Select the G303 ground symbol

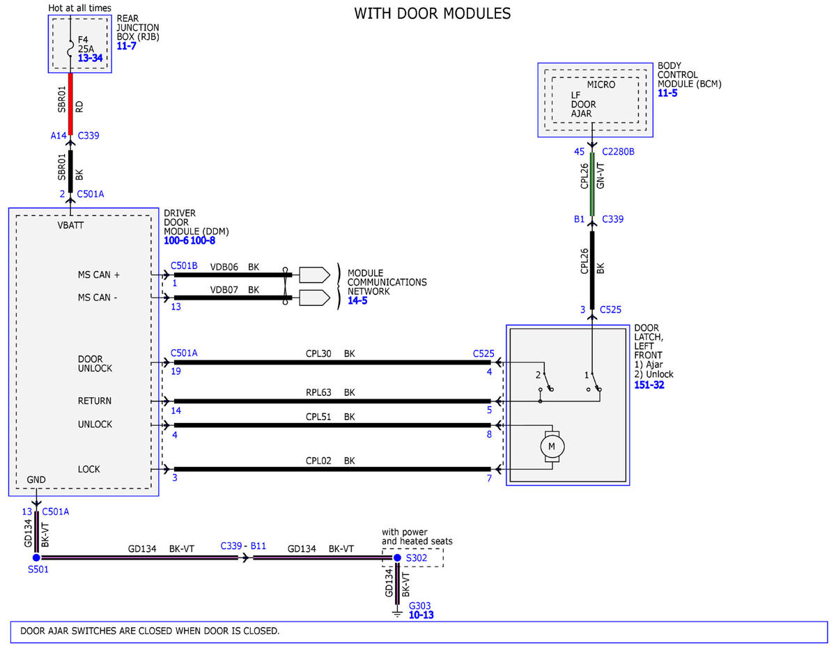coord(397,613)
